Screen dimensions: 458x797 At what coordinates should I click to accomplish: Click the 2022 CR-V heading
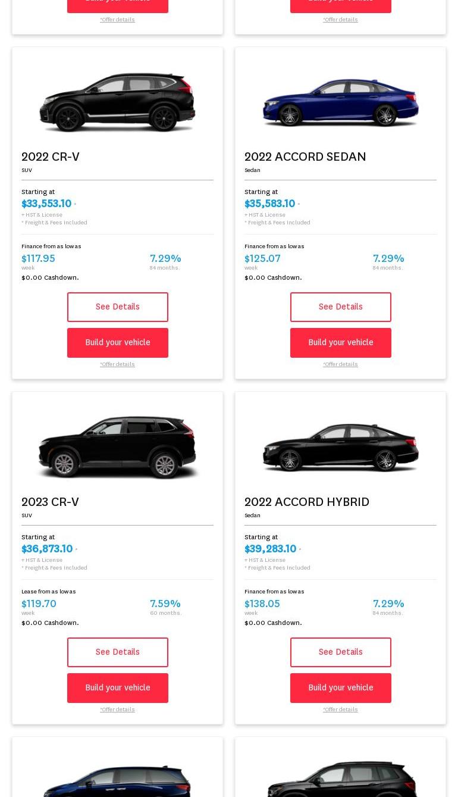point(51,157)
